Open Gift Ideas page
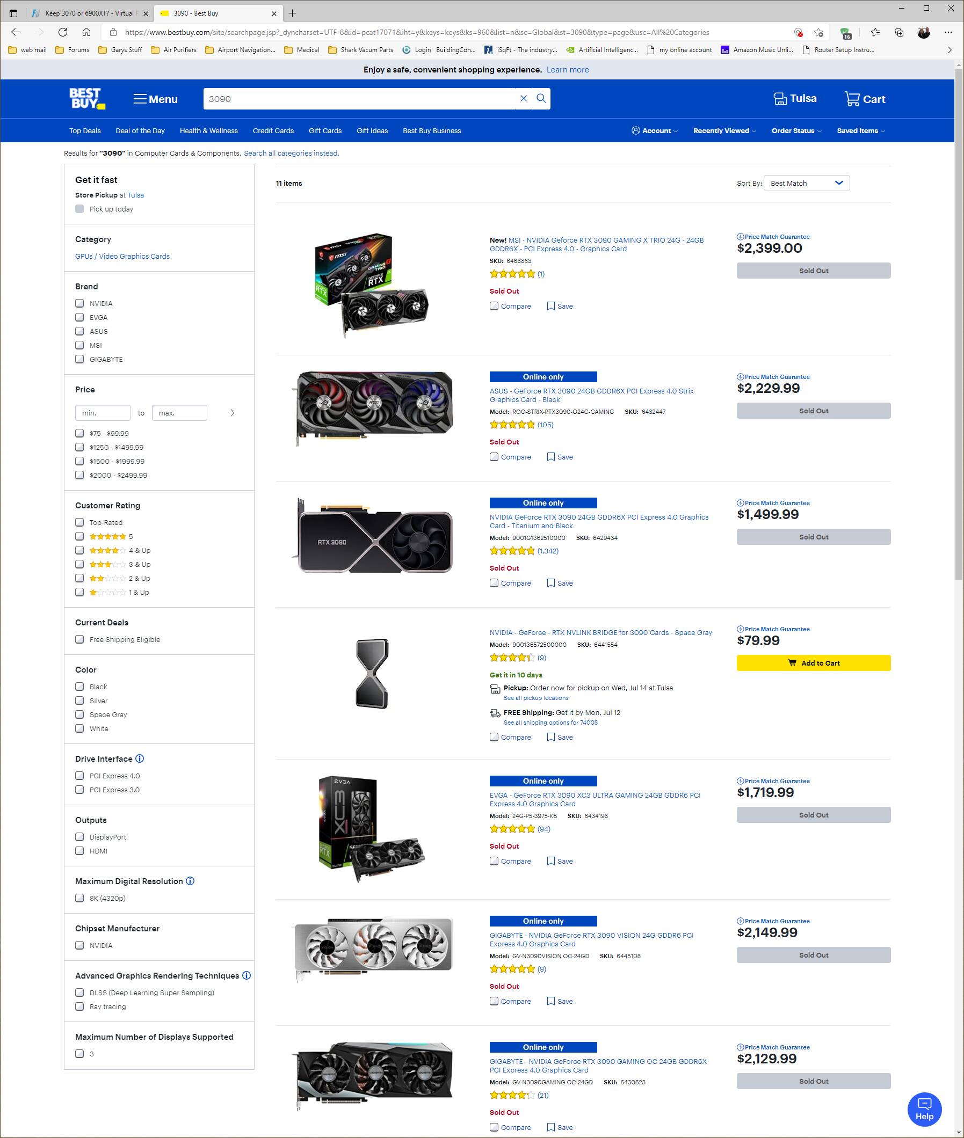The height and width of the screenshot is (1138, 964). click(372, 130)
